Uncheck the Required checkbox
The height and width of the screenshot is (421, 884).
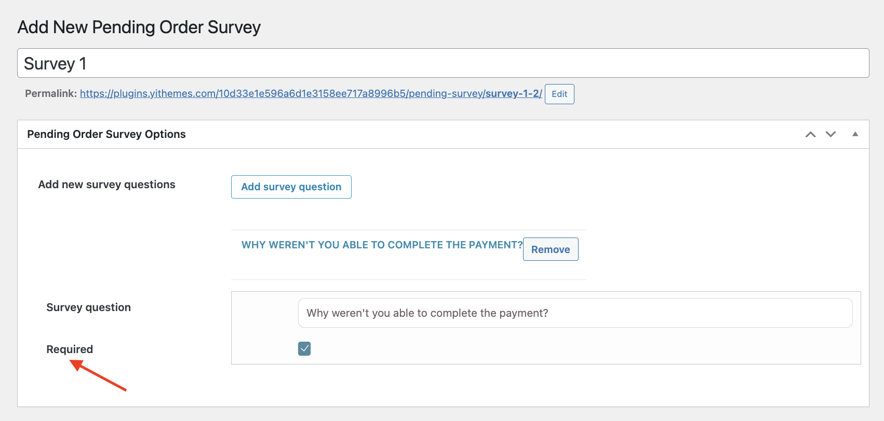click(x=304, y=348)
